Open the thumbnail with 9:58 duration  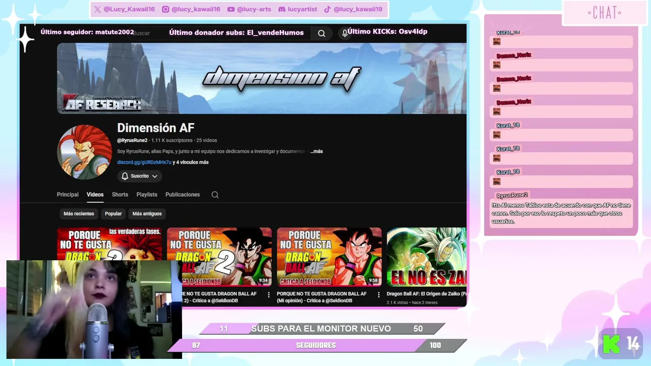coord(329,257)
